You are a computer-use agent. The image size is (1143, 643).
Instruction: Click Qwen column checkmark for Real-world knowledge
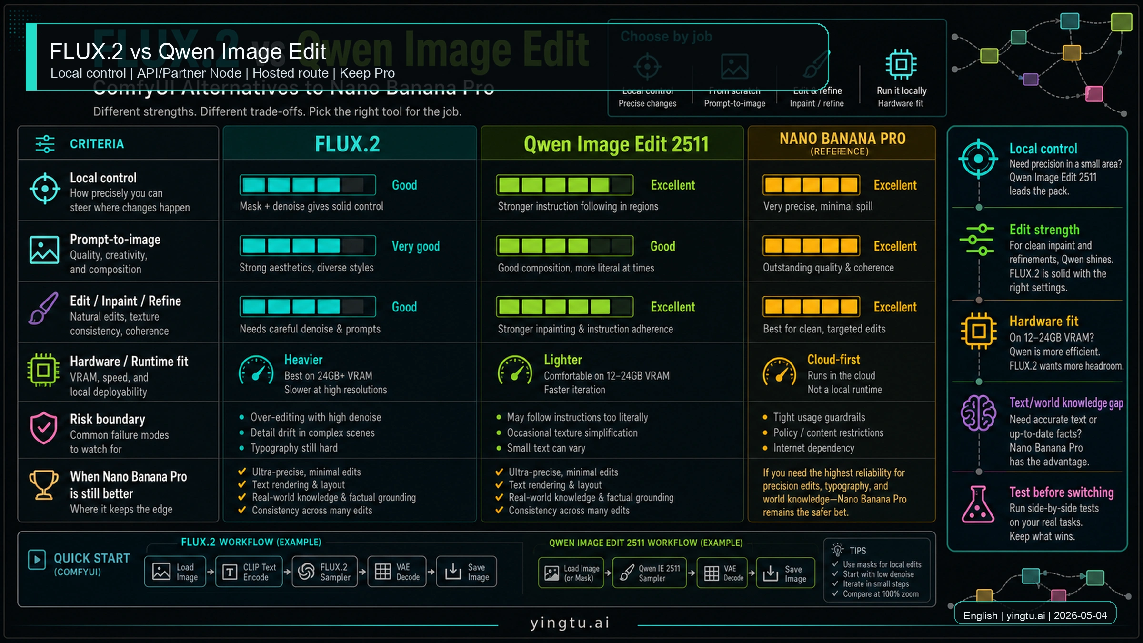(x=499, y=497)
